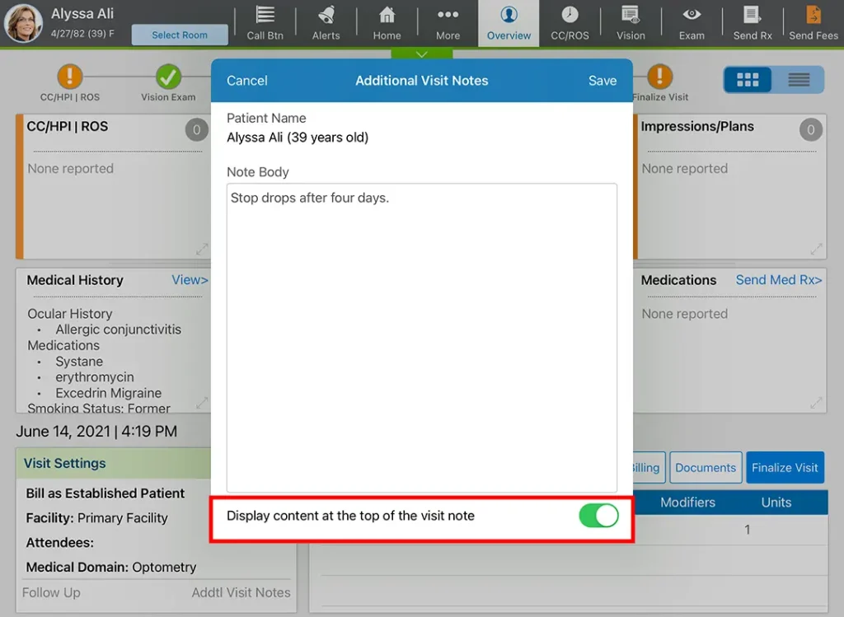Screen dimensions: 844x617
Task: Click the Finalize Visit warning step icon
Action: point(660,77)
